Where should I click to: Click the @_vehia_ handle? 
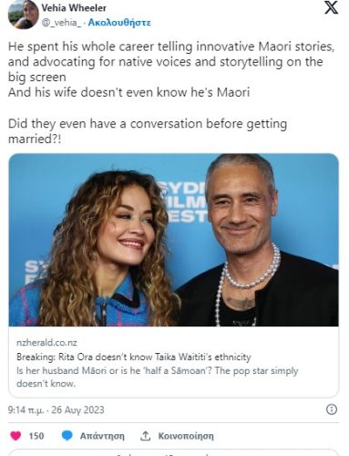(x=61, y=23)
